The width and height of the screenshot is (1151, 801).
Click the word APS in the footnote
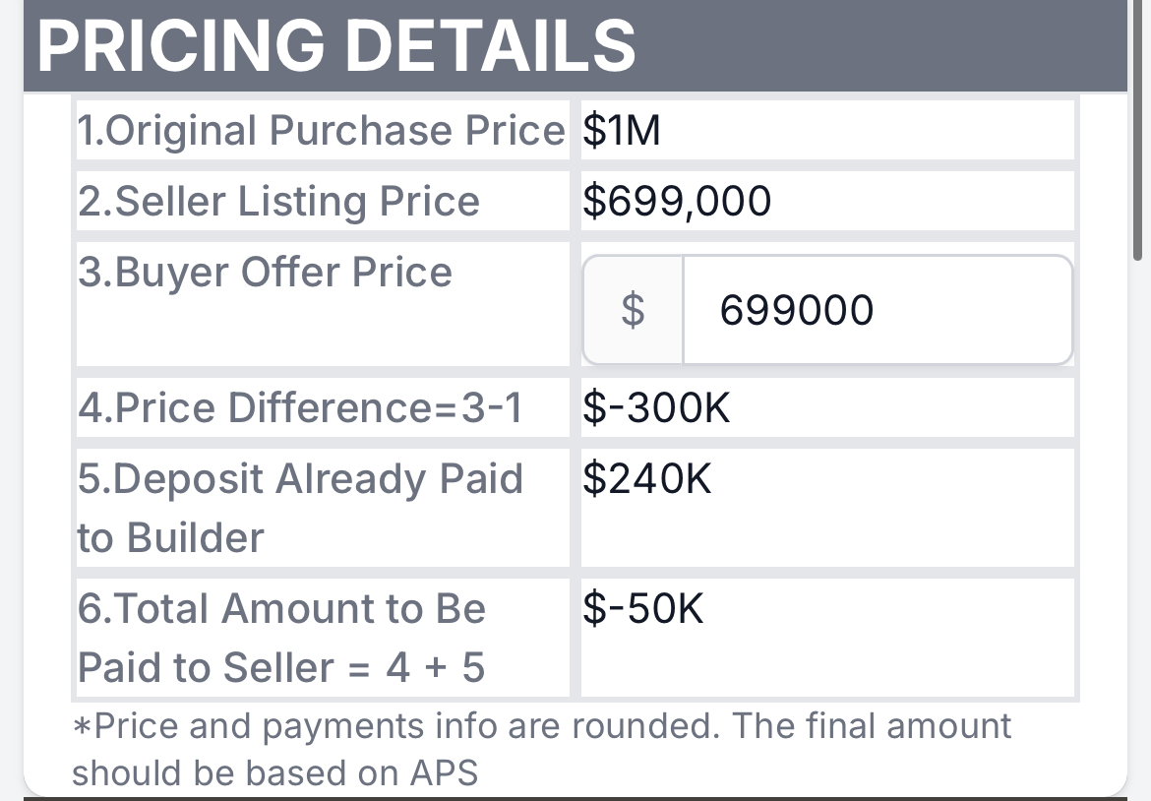444,773
